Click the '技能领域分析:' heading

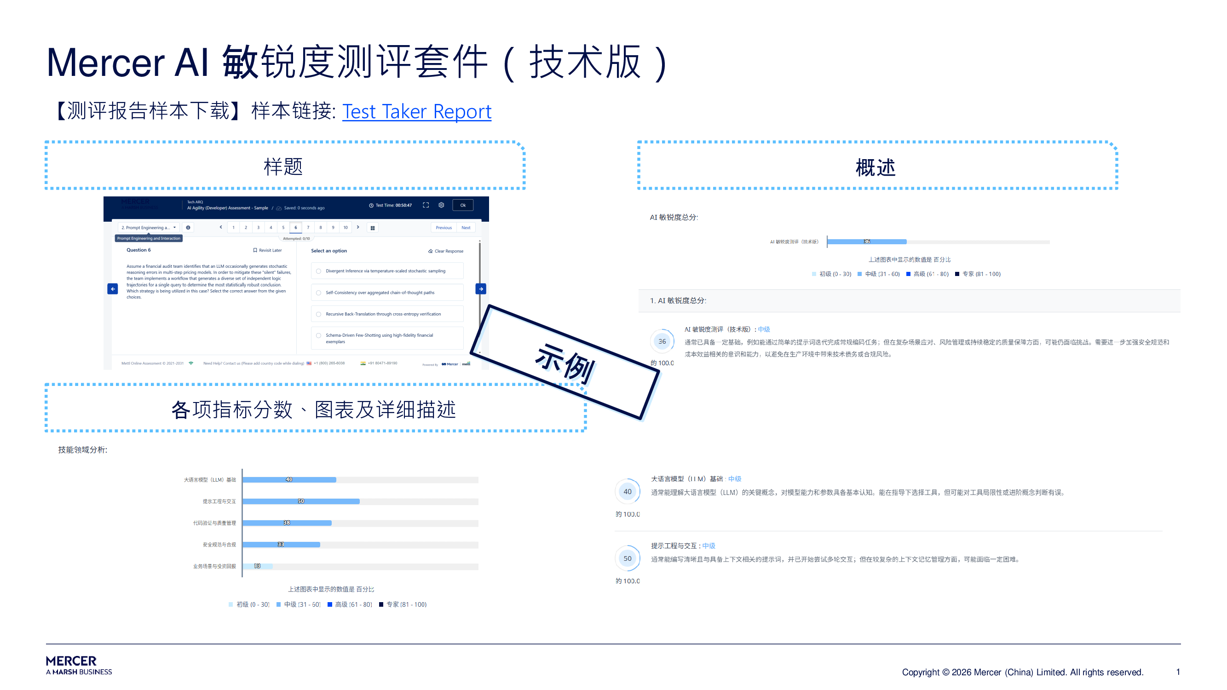83,450
